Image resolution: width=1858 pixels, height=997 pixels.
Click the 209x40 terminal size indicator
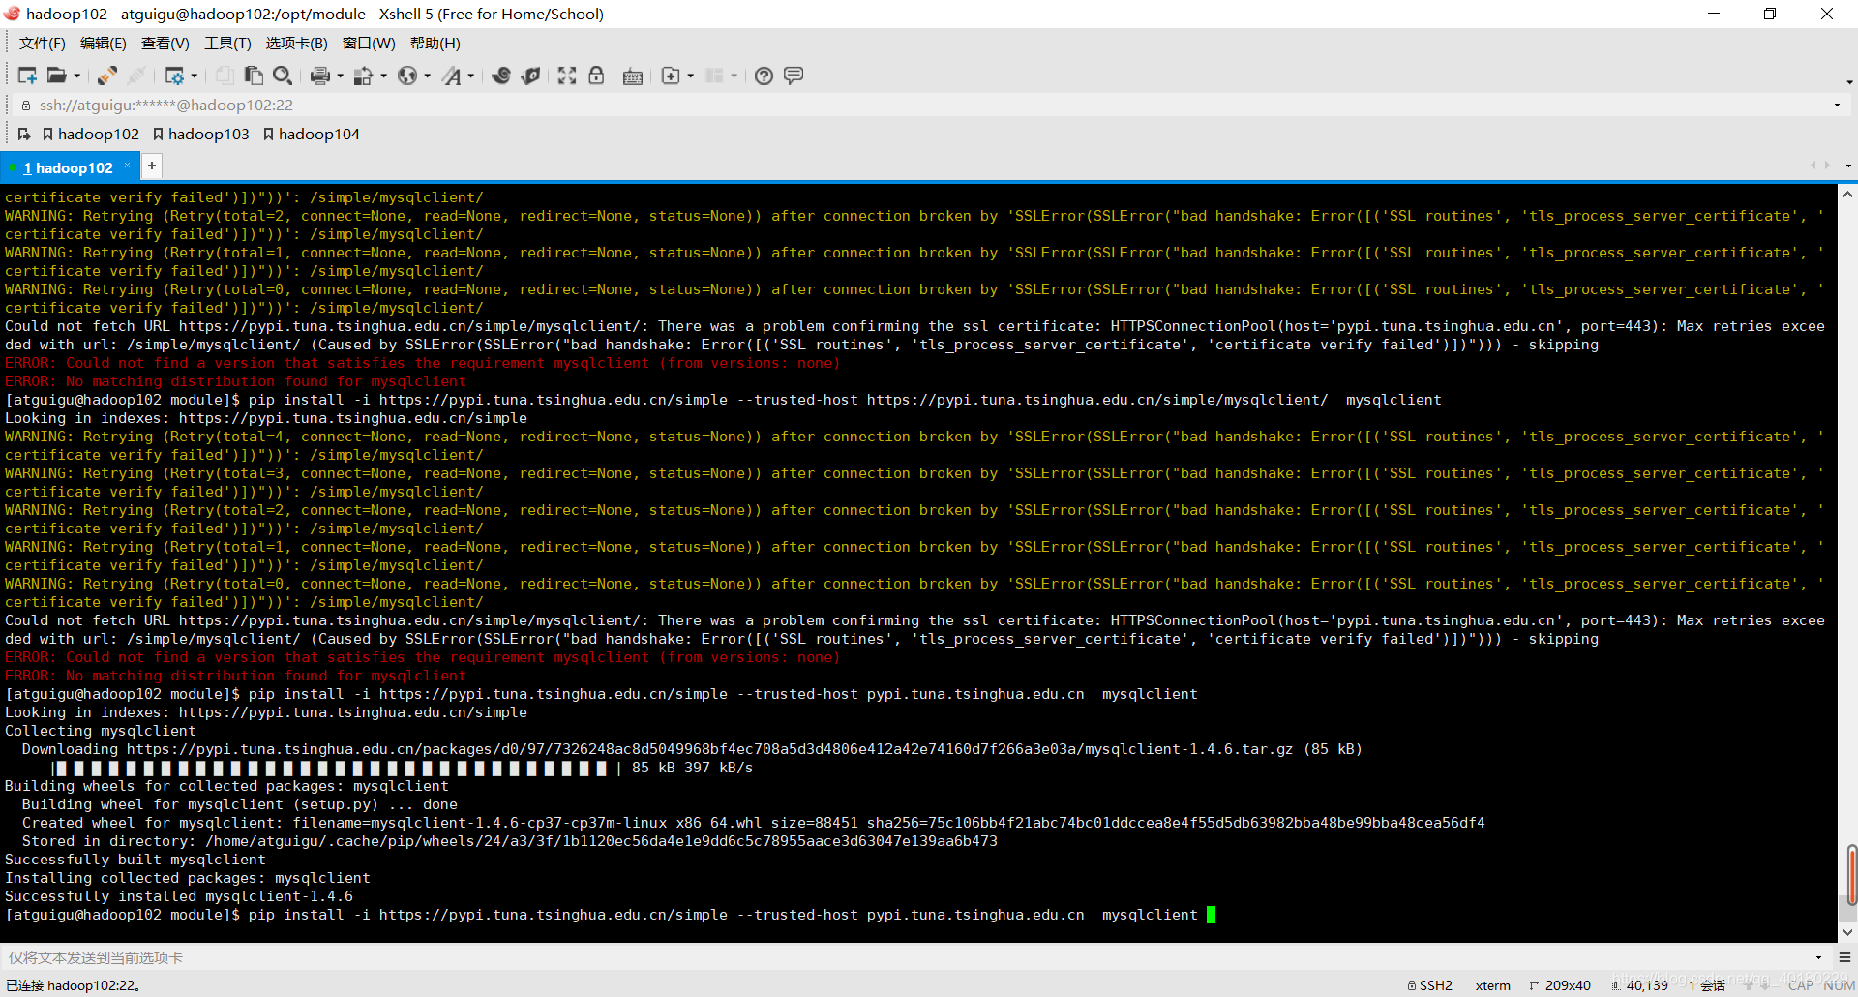click(x=1560, y=985)
